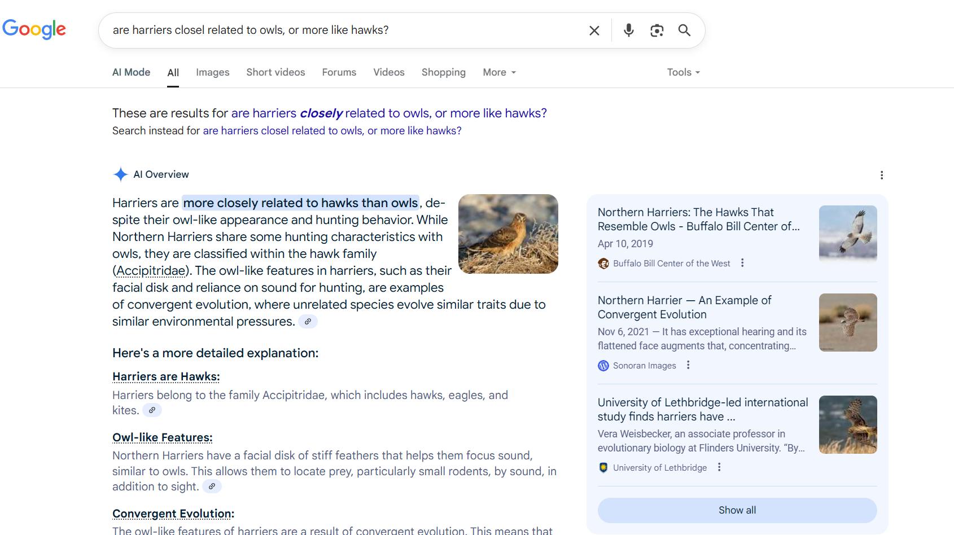Viewport: 954px width, 535px height.
Task: Open search by image camera icon
Action: pos(657,30)
